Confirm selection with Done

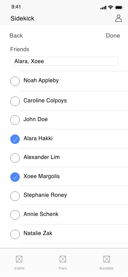coord(113,35)
